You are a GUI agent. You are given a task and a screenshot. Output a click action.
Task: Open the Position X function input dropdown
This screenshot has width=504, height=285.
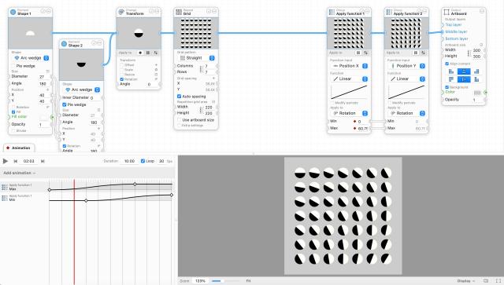tap(350, 66)
